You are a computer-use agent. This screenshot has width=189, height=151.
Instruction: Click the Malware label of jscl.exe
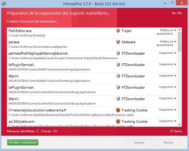pyautogui.click(x=128, y=42)
